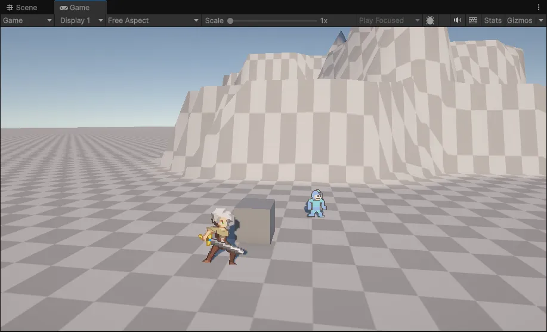Image resolution: width=547 pixels, height=332 pixels.
Task: Expand the Display 1 dropdown
Action: [80, 20]
